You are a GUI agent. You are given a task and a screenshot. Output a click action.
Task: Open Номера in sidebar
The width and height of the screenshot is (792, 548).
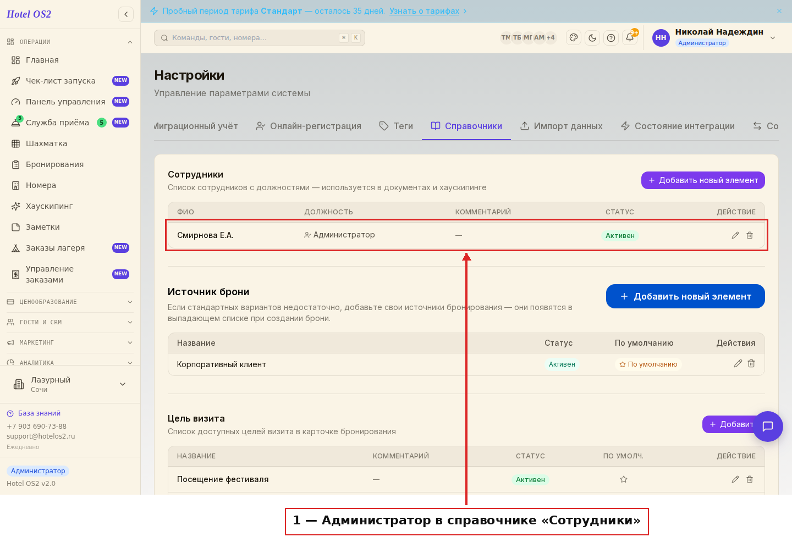point(70,185)
